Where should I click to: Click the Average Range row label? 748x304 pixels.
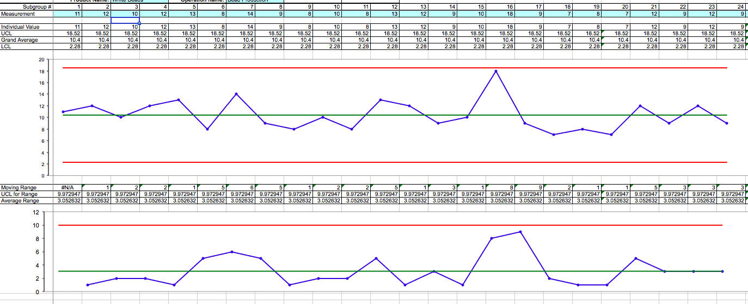[x=26, y=200]
